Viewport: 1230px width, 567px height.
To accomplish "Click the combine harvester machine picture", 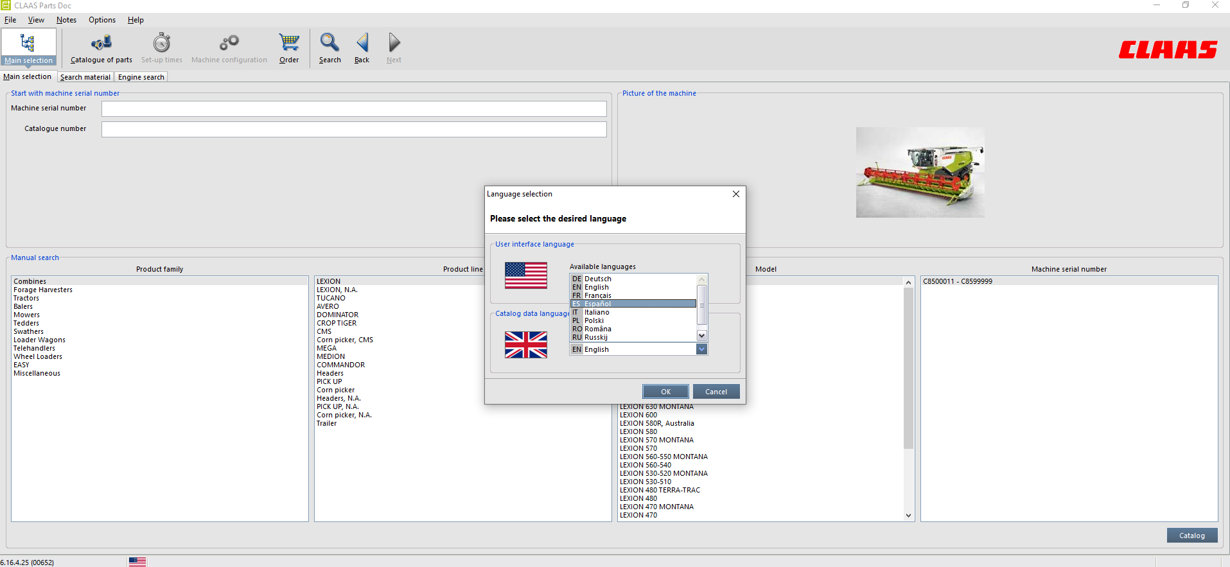I will click(x=920, y=172).
